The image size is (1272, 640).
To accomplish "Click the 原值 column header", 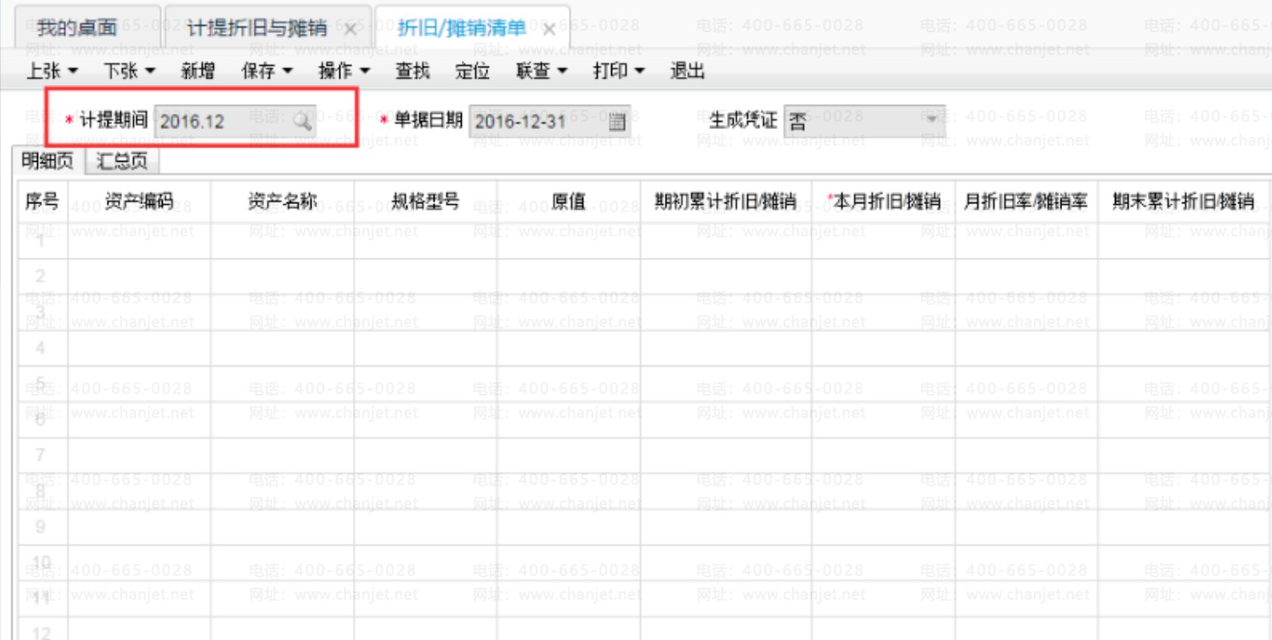I will [568, 201].
